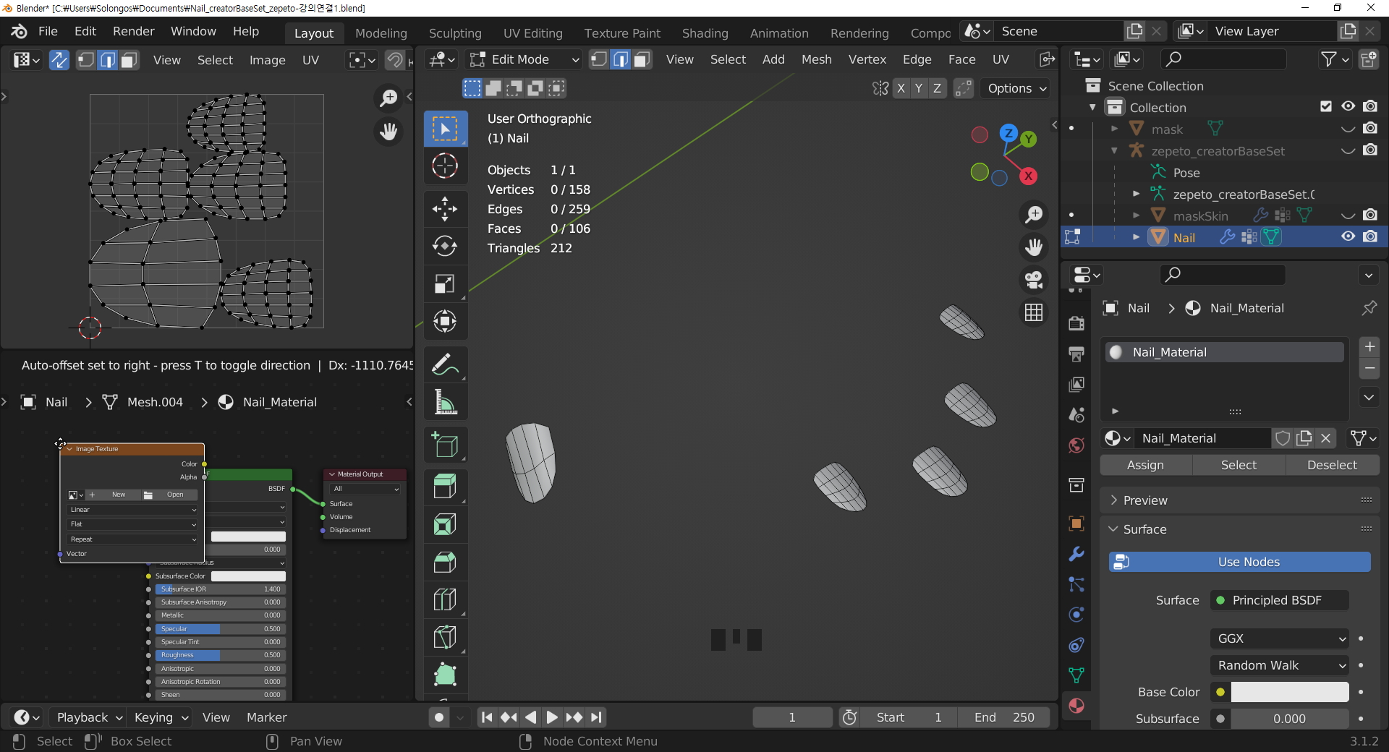Activate the 3D Cursor tool
1389x752 pixels.
[x=445, y=166]
